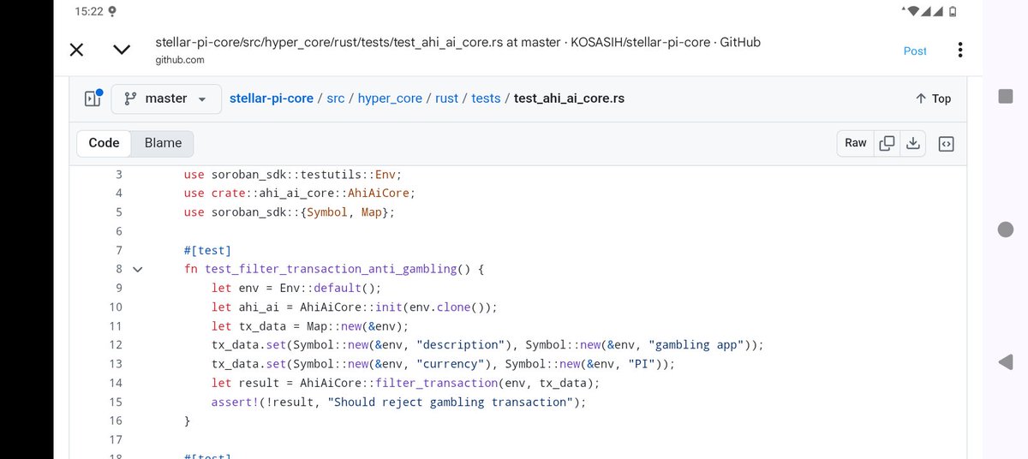
Task: Select line number 12
Action: [116, 345]
